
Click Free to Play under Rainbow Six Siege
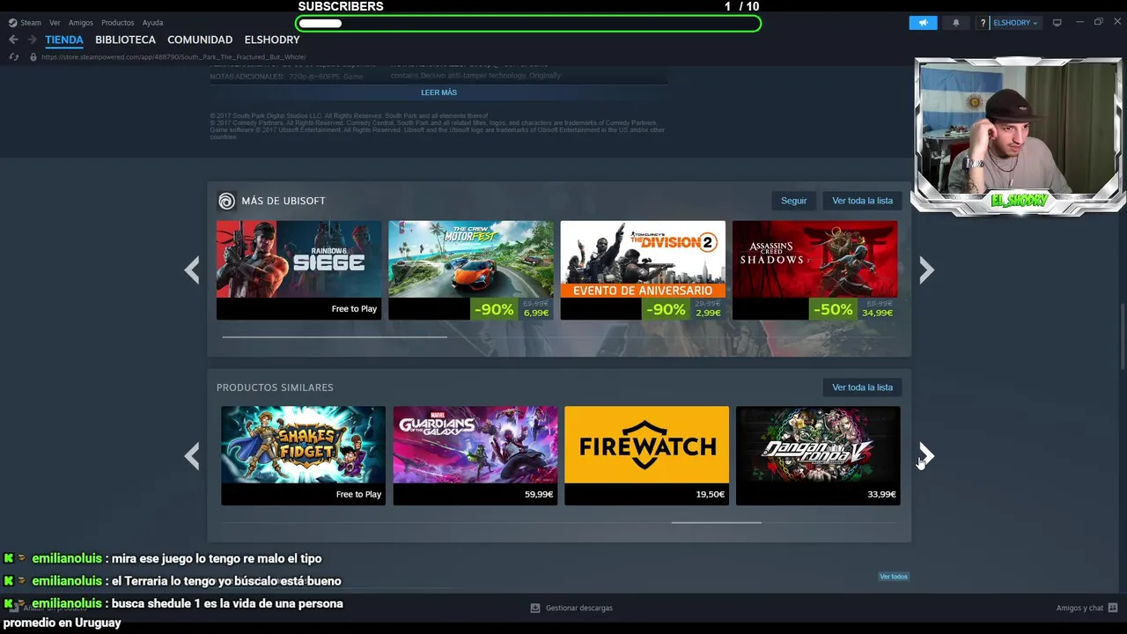pyautogui.click(x=354, y=309)
